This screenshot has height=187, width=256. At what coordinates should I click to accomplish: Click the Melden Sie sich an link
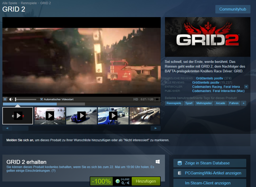point(20,140)
